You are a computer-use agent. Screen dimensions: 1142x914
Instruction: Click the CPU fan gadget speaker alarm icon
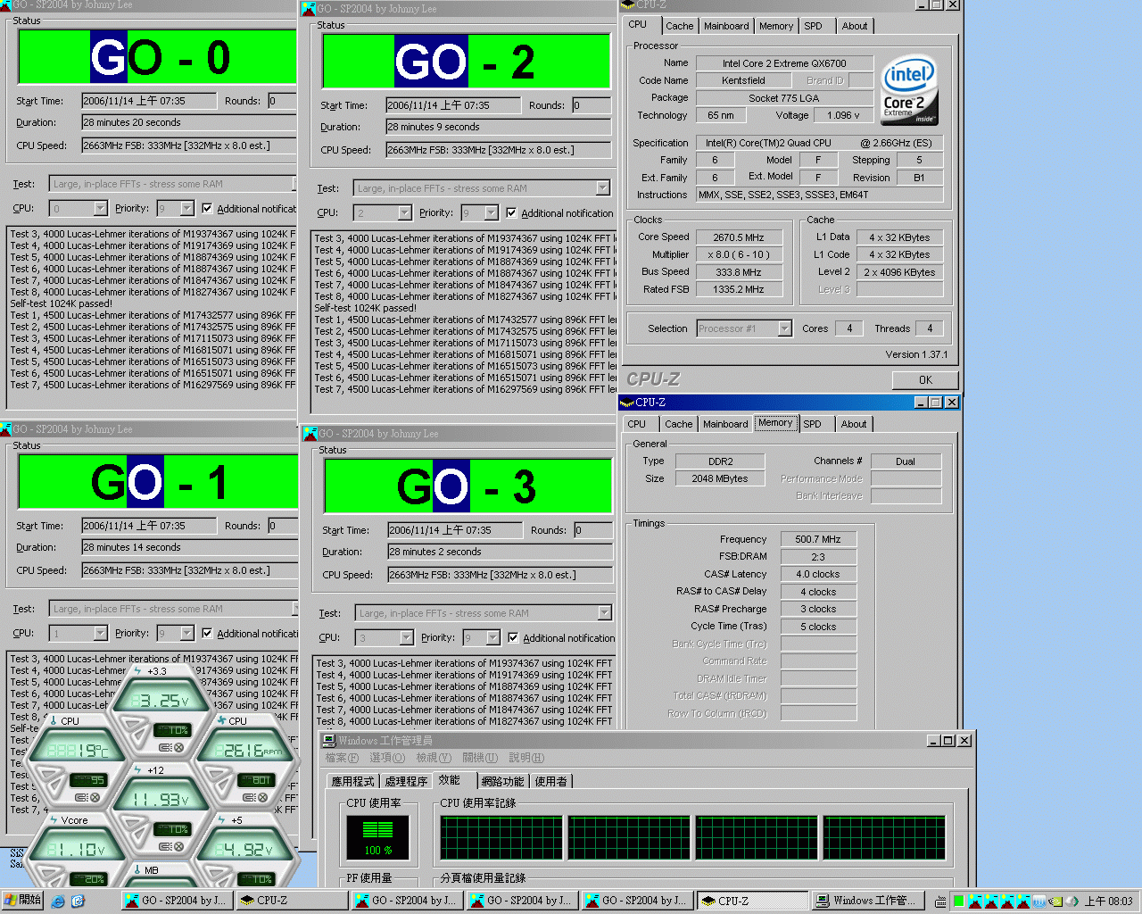tap(249, 797)
